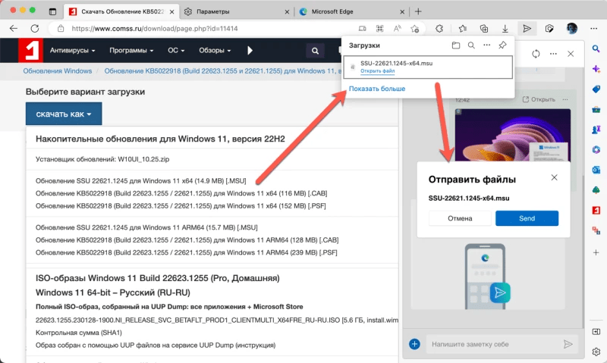Open downloads folder in Downloads popup
The width and height of the screenshot is (607, 363).
tap(456, 45)
